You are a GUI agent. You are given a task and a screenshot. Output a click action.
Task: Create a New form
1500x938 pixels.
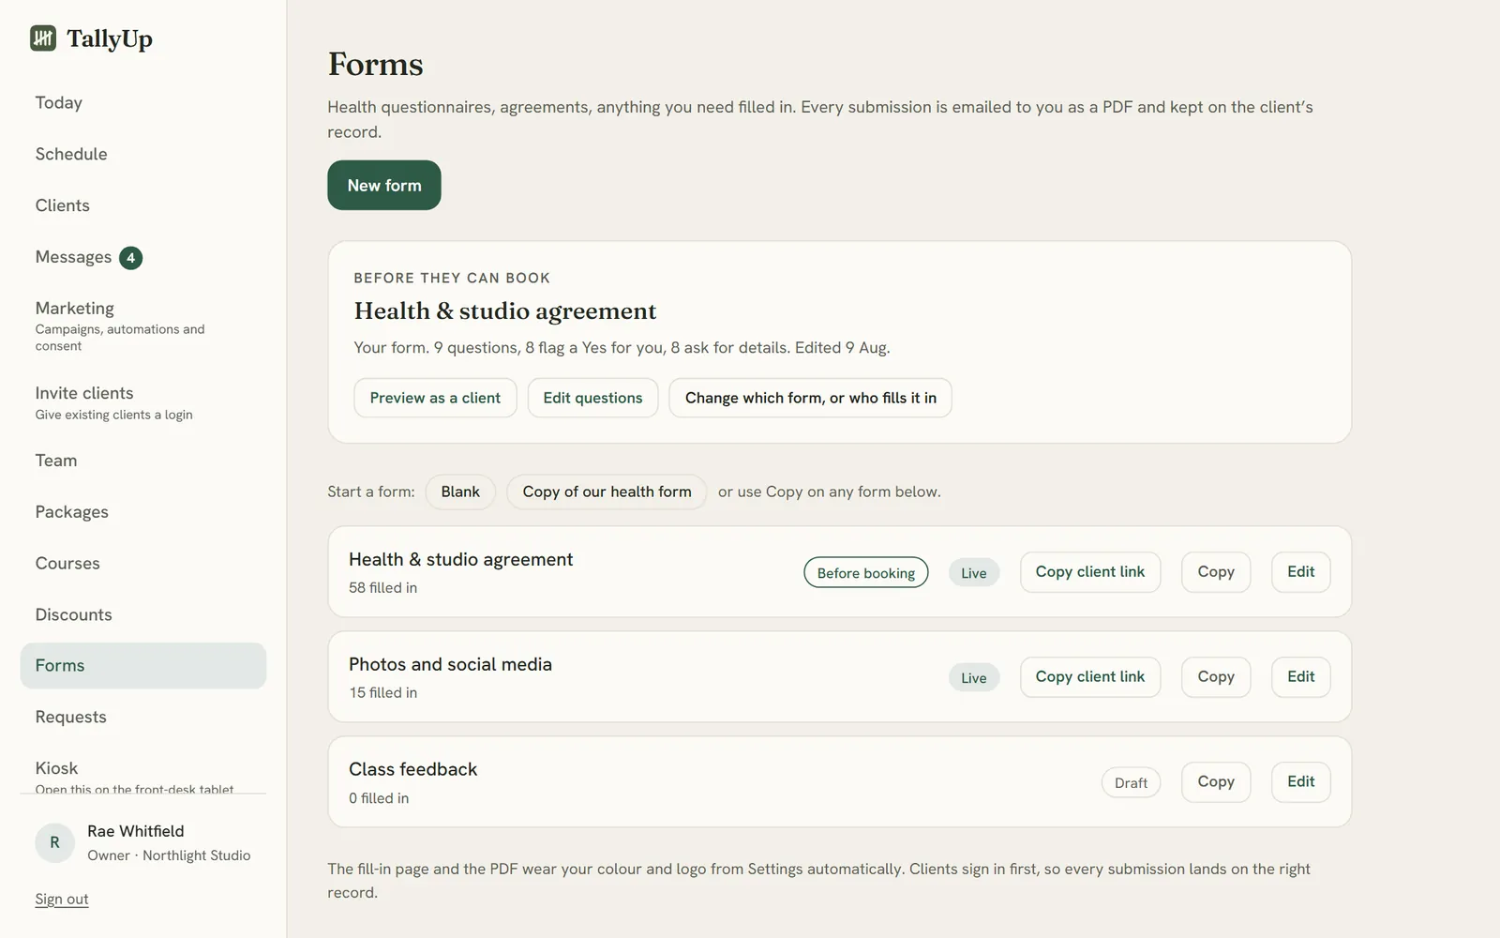384,186
